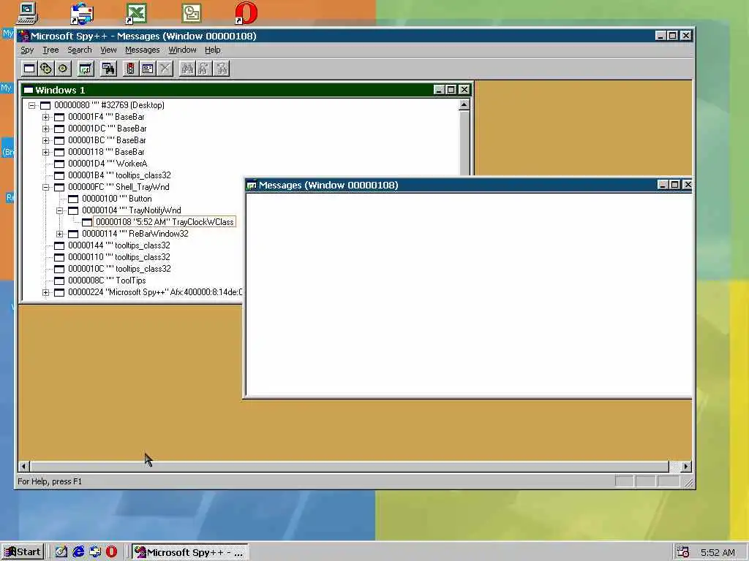Click the clear log X toolbar icon
Screen dimensions: 749x561
[165, 69]
